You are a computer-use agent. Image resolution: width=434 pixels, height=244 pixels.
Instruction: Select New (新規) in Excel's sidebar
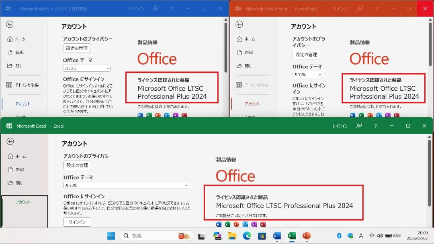tap(20, 170)
